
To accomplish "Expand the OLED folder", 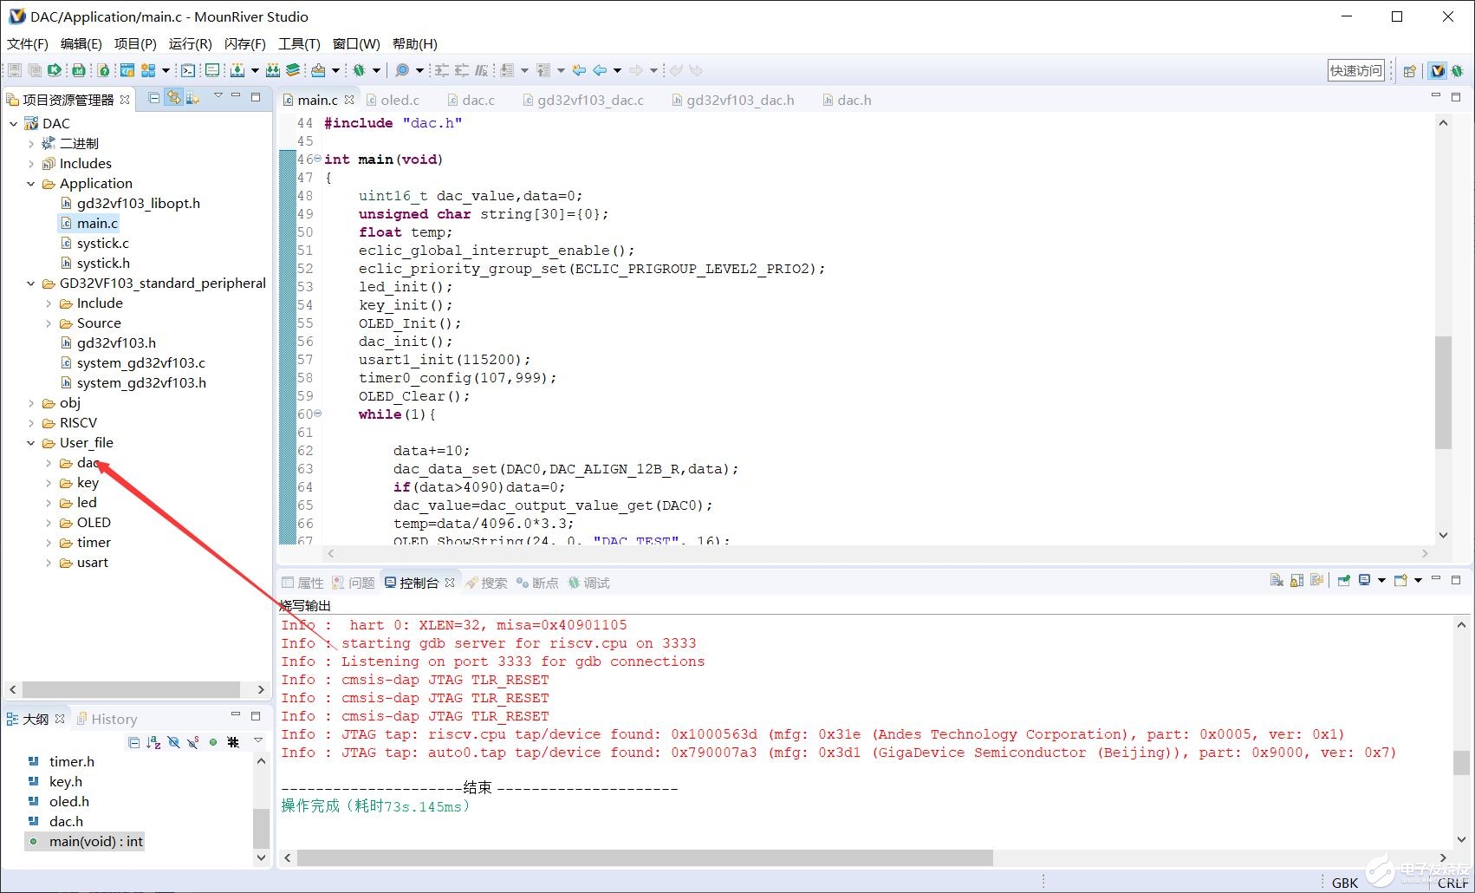I will (49, 523).
